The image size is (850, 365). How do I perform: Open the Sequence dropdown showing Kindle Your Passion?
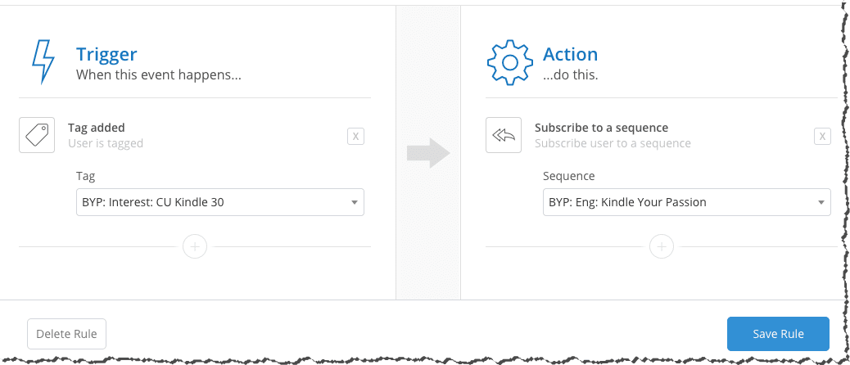687,202
